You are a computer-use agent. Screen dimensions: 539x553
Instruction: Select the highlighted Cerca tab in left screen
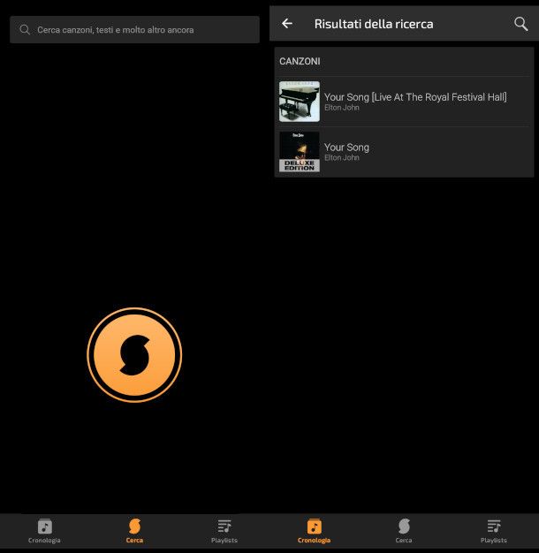click(134, 531)
